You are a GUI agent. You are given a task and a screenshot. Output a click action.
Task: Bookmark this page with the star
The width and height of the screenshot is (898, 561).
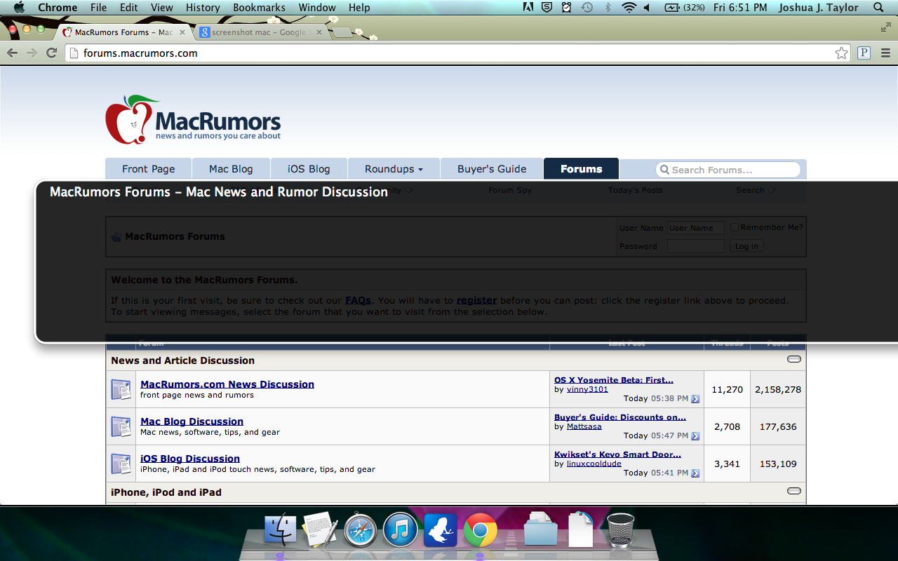841,53
